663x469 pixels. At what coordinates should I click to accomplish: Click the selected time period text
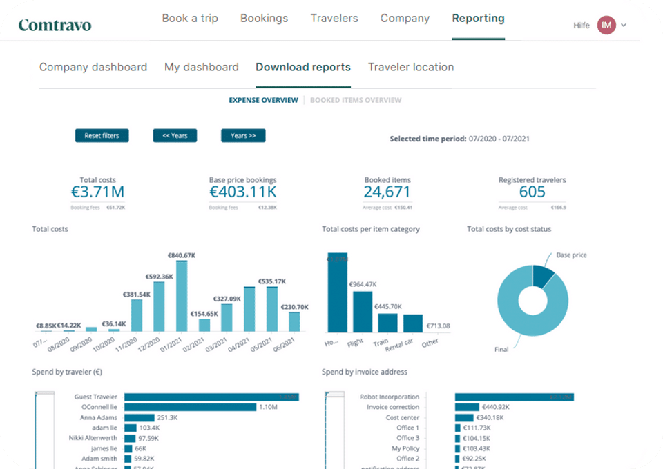(x=460, y=139)
